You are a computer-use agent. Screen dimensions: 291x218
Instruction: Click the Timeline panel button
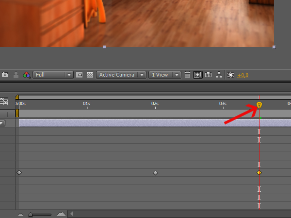tap(209, 75)
